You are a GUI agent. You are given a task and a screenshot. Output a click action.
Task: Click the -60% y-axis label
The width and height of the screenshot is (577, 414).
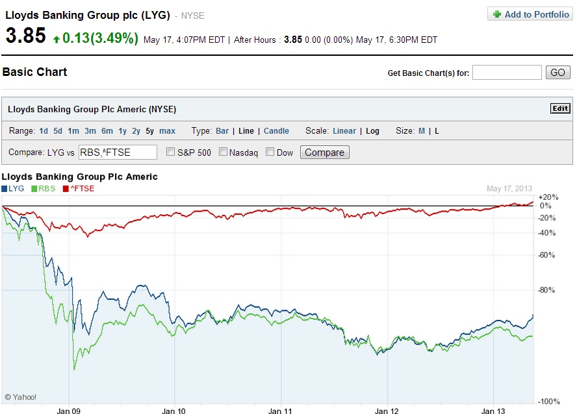(x=547, y=255)
